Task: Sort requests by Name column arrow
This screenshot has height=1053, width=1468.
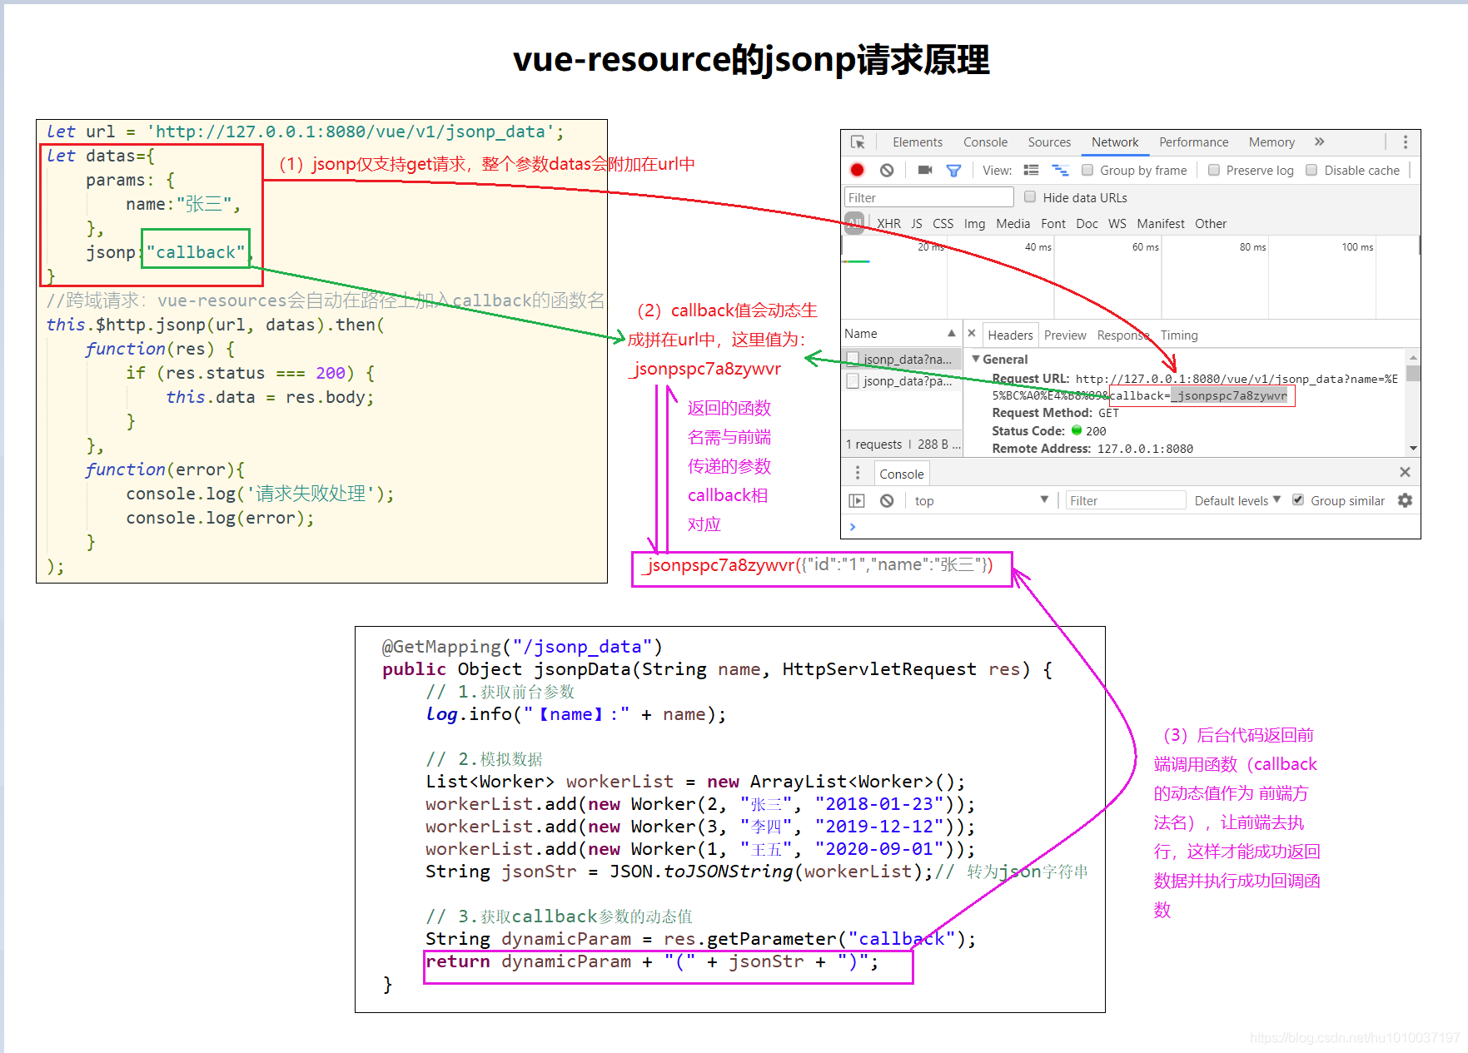Action: (x=951, y=333)
